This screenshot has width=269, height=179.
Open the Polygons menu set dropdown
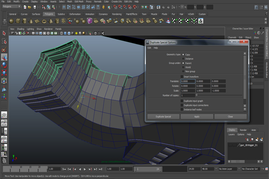pyautogui.click(x=12, y=7)
